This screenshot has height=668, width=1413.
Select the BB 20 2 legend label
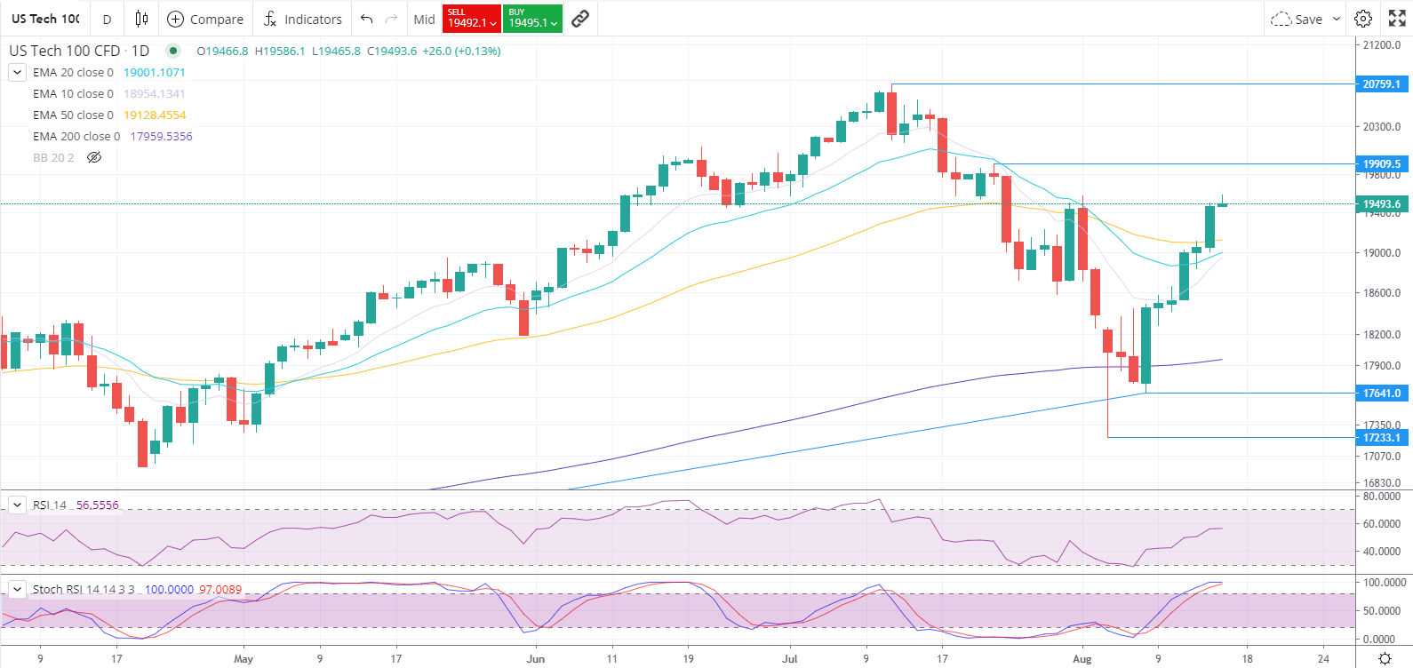pyautogui.click(x=53, y=157)
